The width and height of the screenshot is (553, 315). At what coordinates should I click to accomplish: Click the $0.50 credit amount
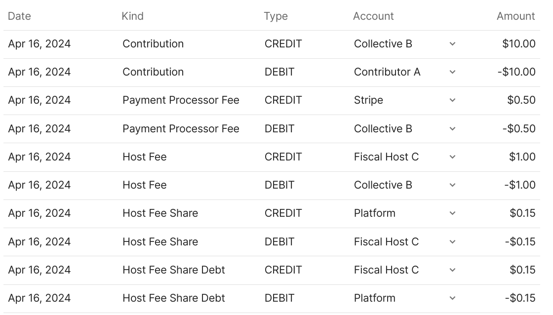(x=521, y=100)
